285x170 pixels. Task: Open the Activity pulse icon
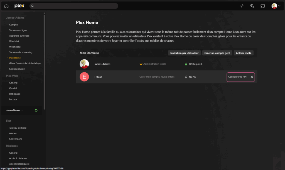242,6
